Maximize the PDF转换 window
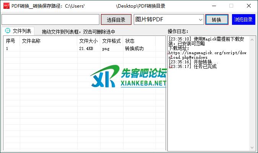Image resolution: width=258 pixels, height=153 pixels. [231, 6]
